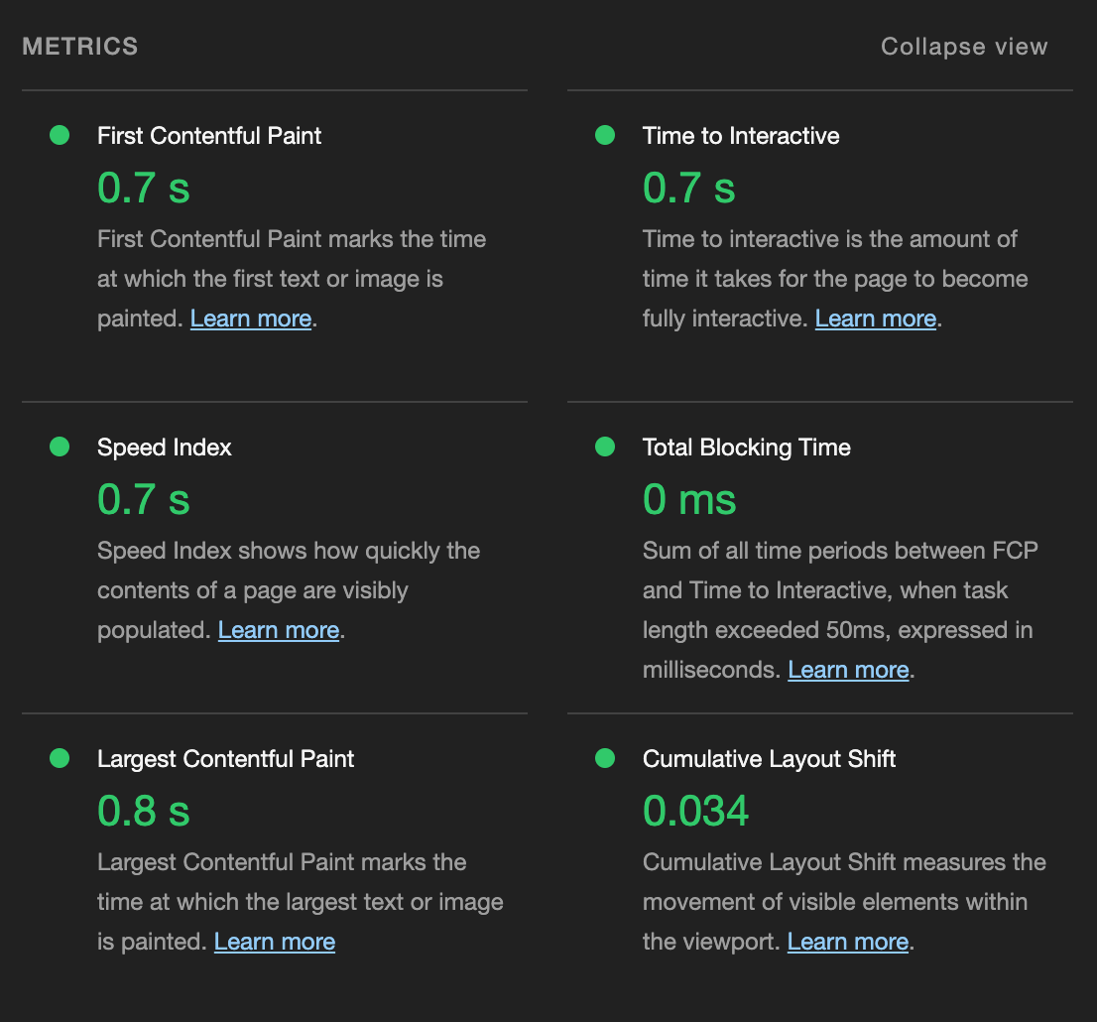Image resolution: width=1097 pixels, height=1022 pixels.
Task: Open Learn more about Speed Index
Action: click(279, 629)
